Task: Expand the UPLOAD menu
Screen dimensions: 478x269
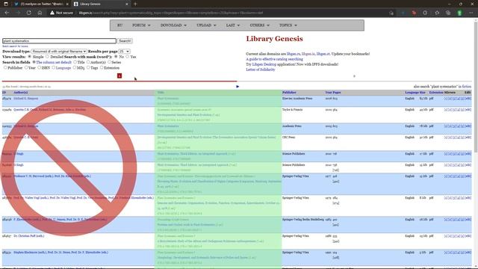Action: click(x=206, y=25)
